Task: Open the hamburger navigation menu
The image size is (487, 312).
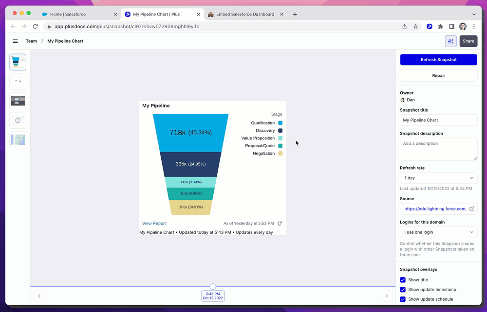Action: tap(15, 41)
